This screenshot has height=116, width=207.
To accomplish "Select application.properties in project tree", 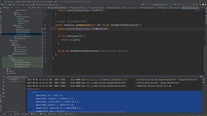I will (x=20, y=54).
